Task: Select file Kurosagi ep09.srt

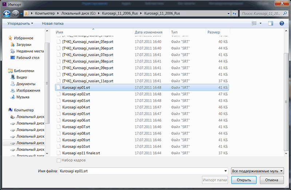Action: coord(142,140)
